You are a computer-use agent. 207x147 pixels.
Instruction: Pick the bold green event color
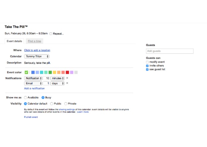click(x=50, y=72)
